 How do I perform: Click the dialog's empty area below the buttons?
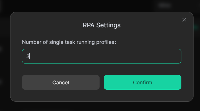click(102, 95)
